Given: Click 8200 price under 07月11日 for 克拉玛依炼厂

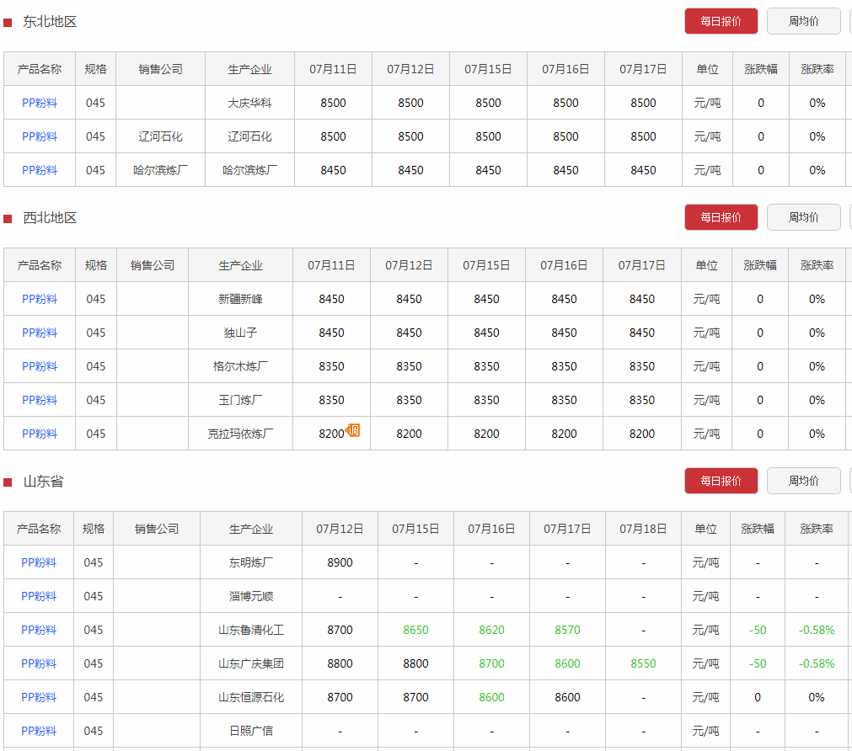Looking at the screenshot, I should tap(331, 434).
